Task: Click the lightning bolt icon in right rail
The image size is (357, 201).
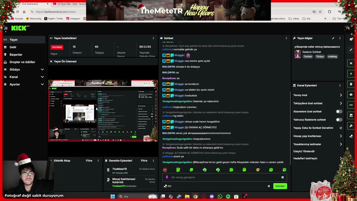Action: (x=351, y=74)
